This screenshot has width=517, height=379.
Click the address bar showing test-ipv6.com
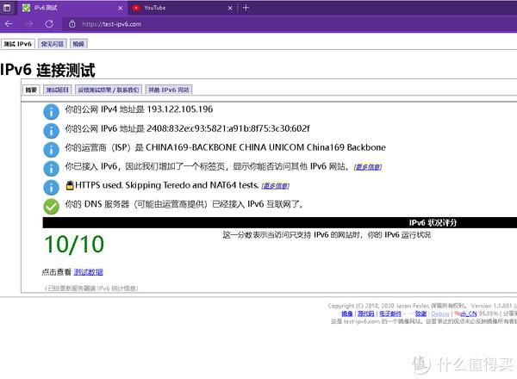[x=112, y=24]
